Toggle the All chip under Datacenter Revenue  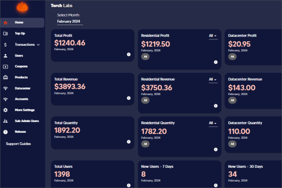[232, 100]
